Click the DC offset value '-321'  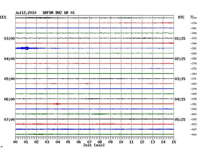(x=193, y=49)
